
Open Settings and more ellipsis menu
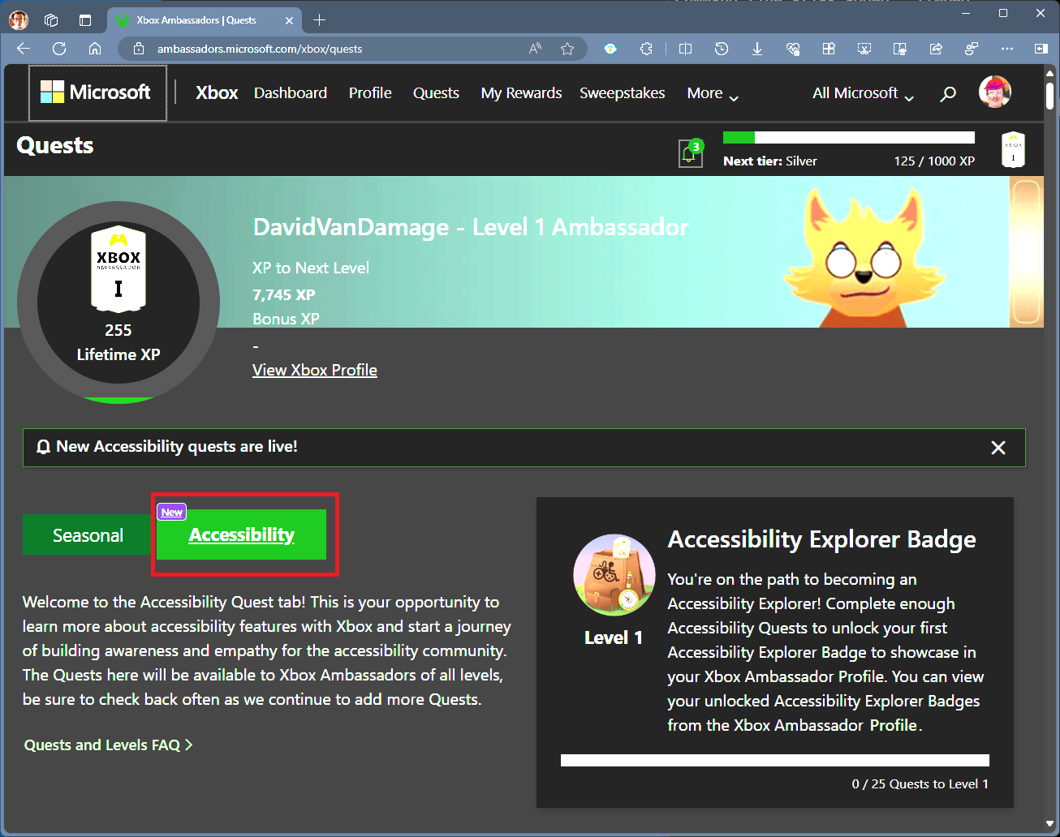1007,49
